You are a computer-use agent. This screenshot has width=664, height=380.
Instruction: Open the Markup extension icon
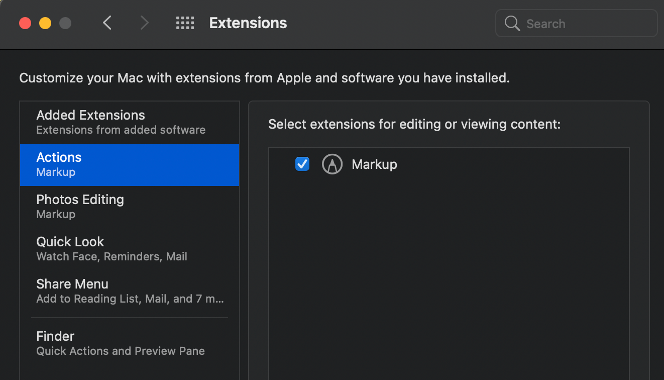click(332, 164)
